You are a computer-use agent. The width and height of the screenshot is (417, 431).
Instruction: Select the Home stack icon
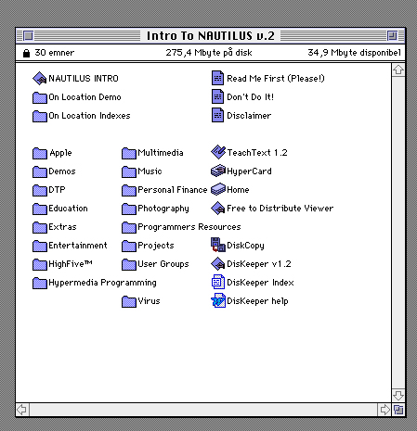pyautogui.click(x=218, y=189)
